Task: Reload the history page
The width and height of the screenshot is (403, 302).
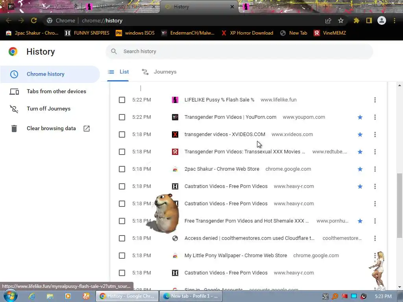Action: pyautogui.click(x=34, y=20)
